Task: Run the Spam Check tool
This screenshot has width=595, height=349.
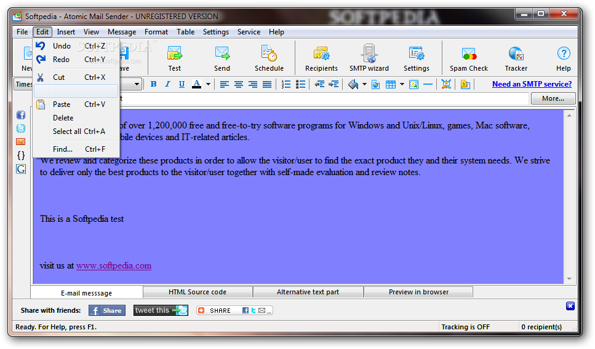Action: (469, 58)
